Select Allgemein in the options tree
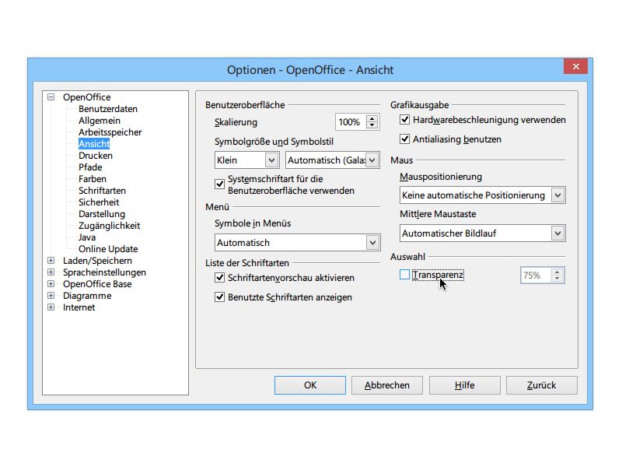This screenshot has width=622, height=467. click(100, 121)
